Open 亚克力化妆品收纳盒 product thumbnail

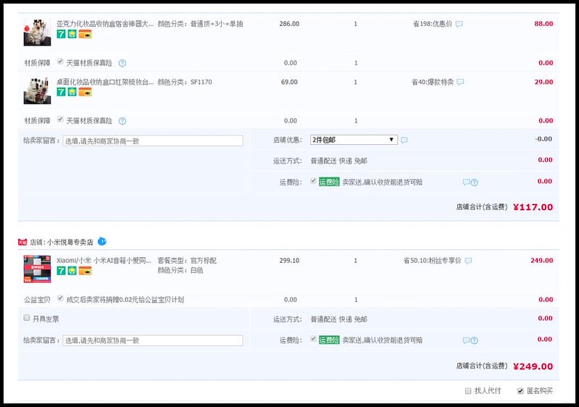37,33
